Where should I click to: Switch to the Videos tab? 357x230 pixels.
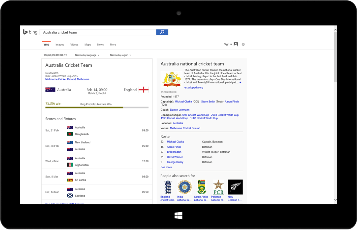pyautogui.click(x=74, y=45)
